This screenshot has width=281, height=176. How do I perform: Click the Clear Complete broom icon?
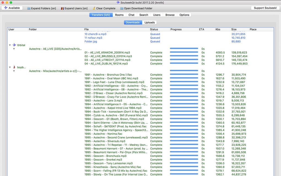94,8
